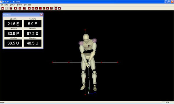Click the Ready status bar text
Viewport: 174px width, 104px height.
2,103
